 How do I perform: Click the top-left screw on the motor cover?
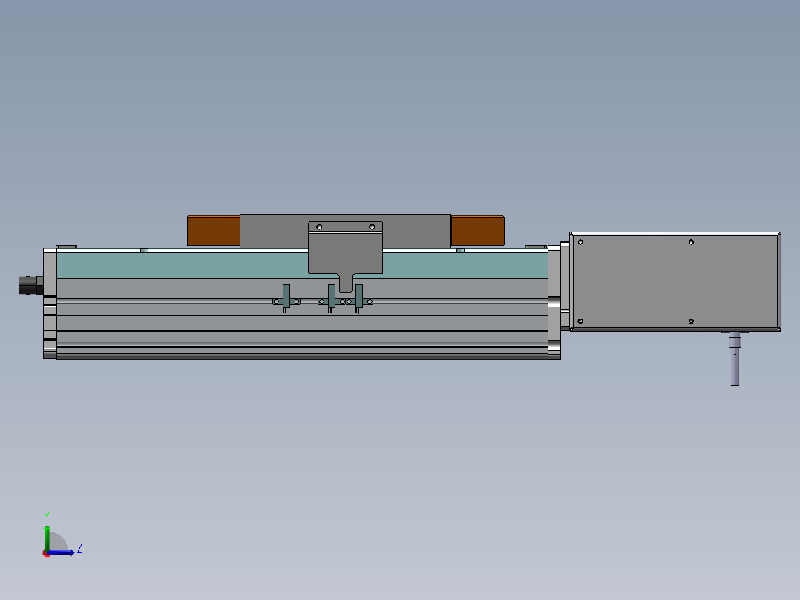(580, 242)
